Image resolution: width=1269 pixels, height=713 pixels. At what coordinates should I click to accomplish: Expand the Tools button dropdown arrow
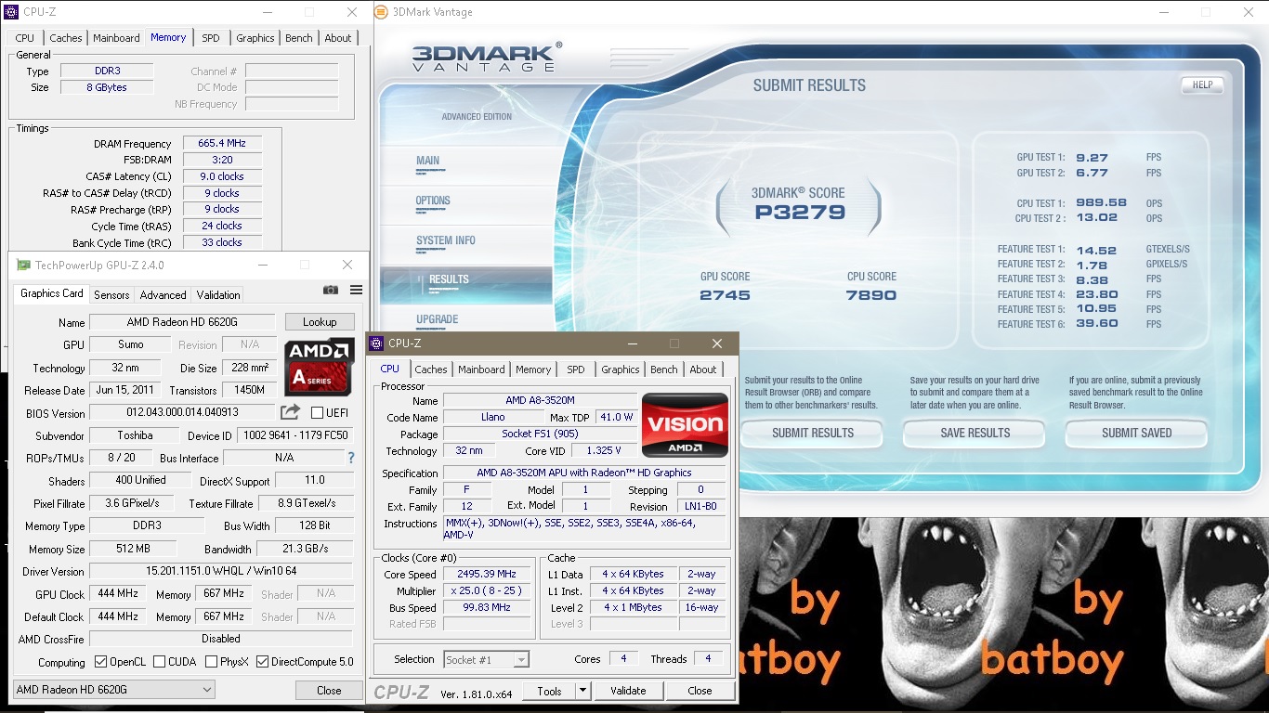coord(582,691)
